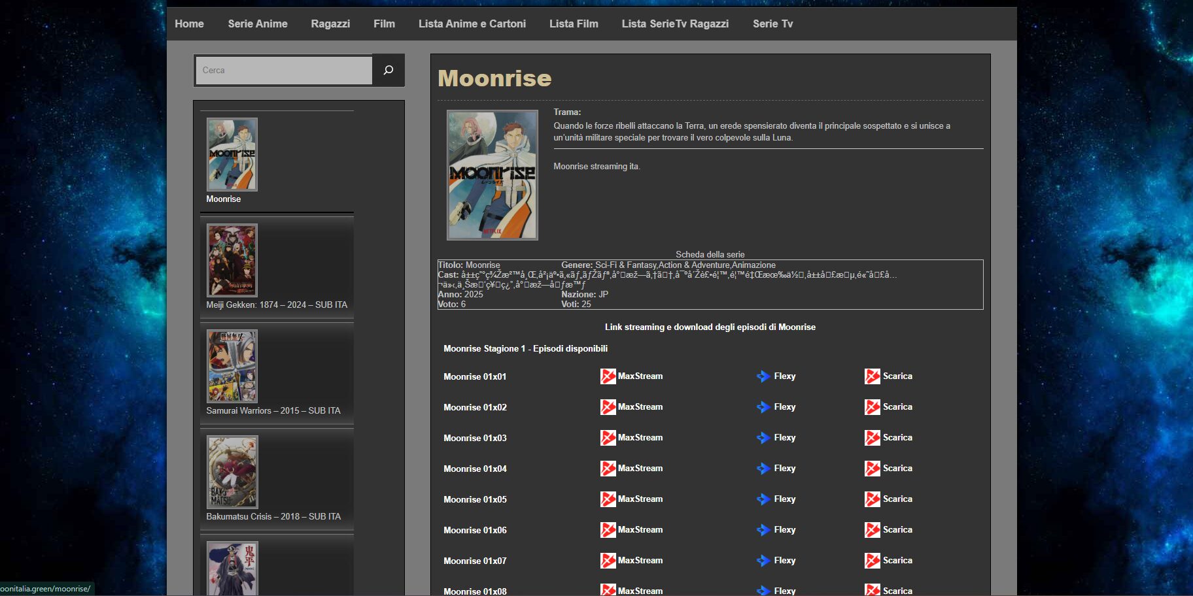Image resolution: width=1193 pixels, height=596 pixels.
Task: Click Flexy arrow icon for Moonrise 01x06
Action: point(763,530)
